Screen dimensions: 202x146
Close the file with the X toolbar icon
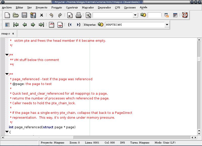[41, 15]
